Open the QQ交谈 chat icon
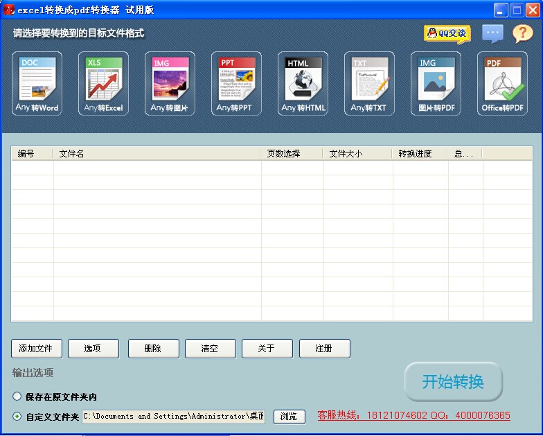Image resolution: width=543 pixels, height=436 pixels. [x=447, y=33]
